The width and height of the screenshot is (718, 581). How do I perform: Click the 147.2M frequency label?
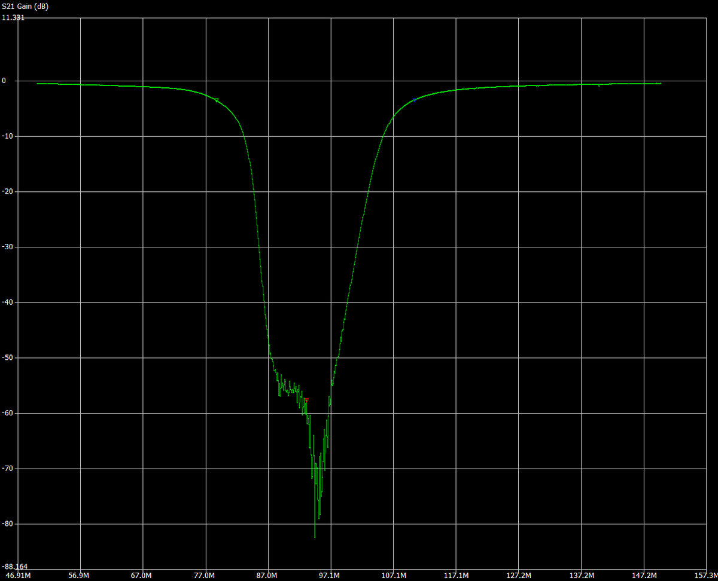tap(644, 576)
